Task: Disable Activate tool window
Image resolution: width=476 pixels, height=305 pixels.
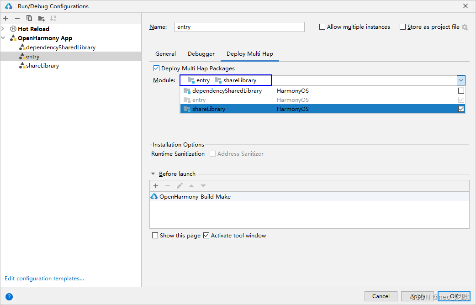Action: (x=206, y=236)
